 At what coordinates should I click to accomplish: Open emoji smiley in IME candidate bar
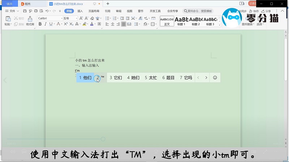(x=215, y=78)
